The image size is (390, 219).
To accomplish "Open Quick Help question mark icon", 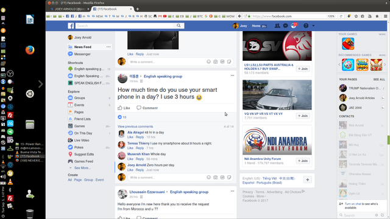I will pyautogui.click(x=306, y=26).
